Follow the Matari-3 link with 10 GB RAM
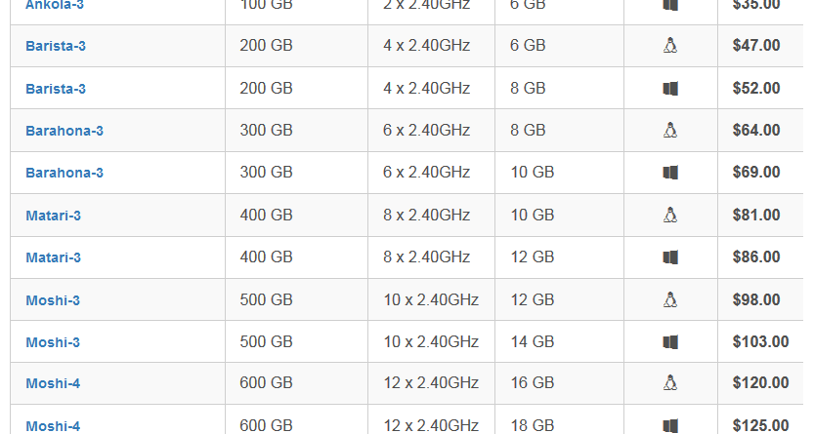814x434 pixels. (x=54, y=216)
